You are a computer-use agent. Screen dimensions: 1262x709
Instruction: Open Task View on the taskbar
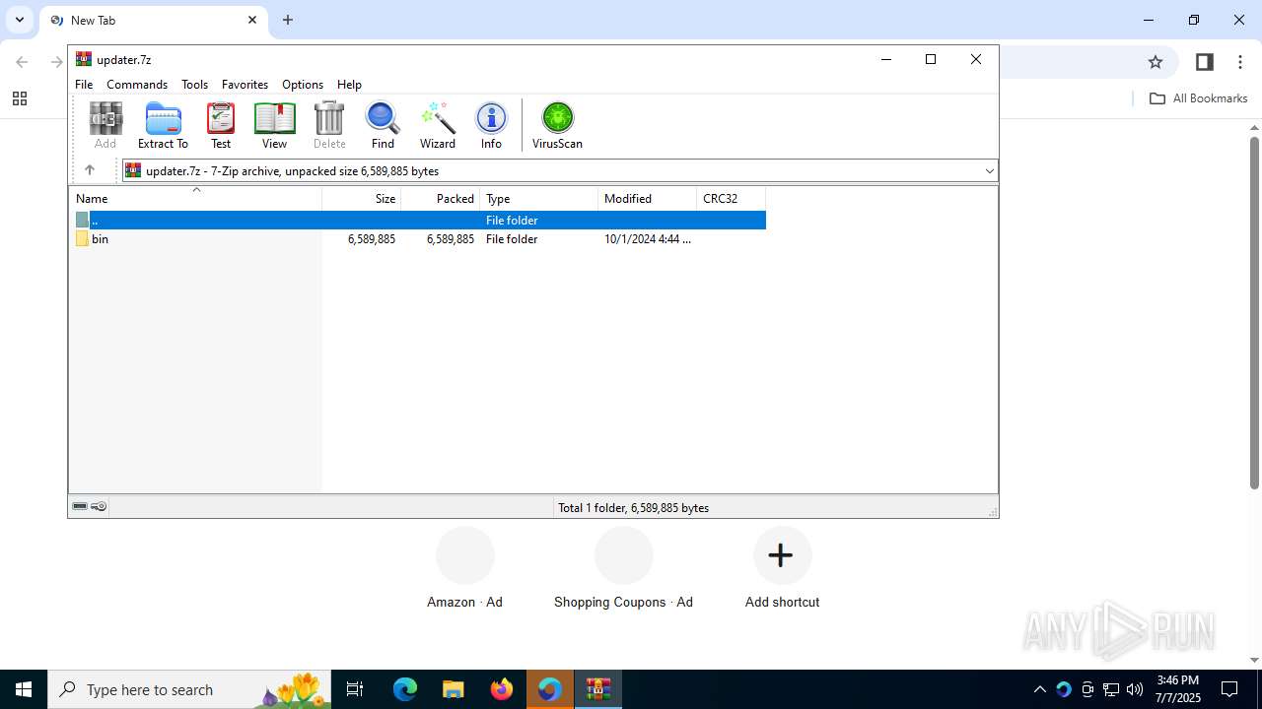tap(355, 689)
